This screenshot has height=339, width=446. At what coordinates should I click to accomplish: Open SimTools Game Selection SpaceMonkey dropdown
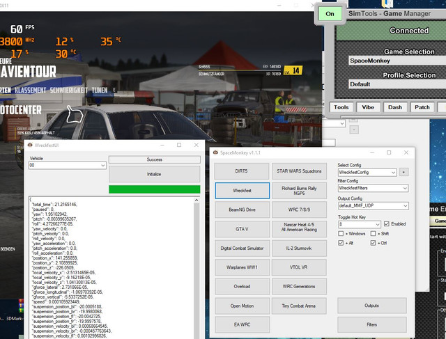tap(397, 61)
